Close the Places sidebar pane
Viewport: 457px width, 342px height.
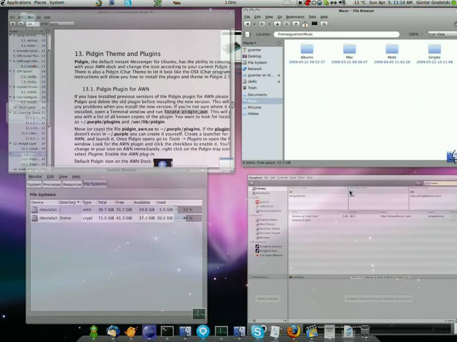coord(279,43)
